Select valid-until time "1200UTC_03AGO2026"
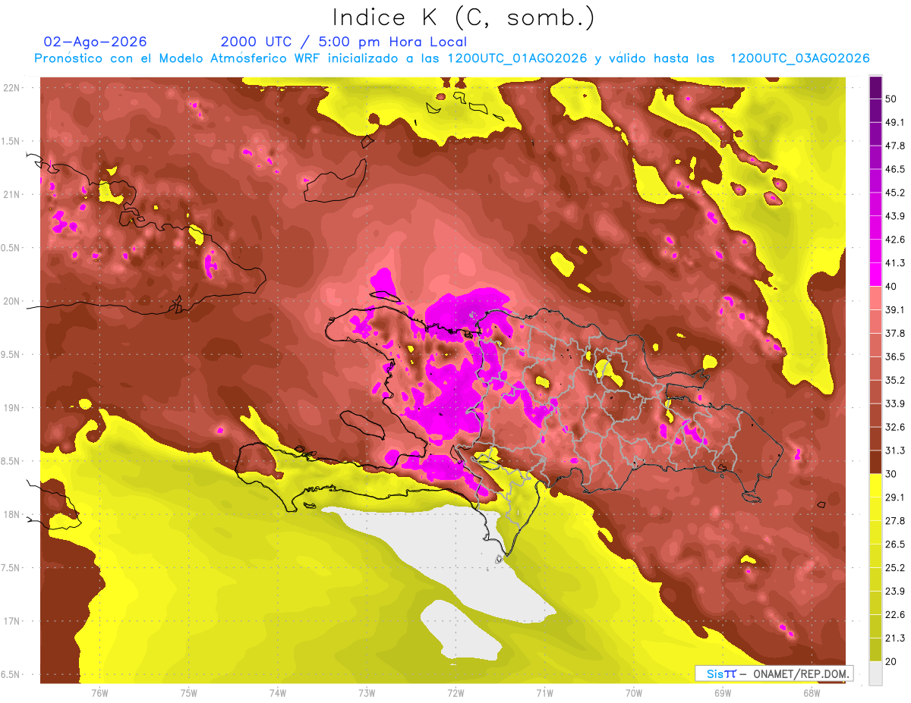911x703 pixels. [799, 58]
